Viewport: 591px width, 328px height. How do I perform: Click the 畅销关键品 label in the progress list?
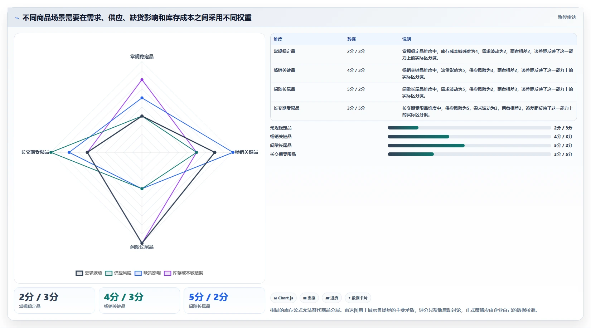(x=281, y=137)
